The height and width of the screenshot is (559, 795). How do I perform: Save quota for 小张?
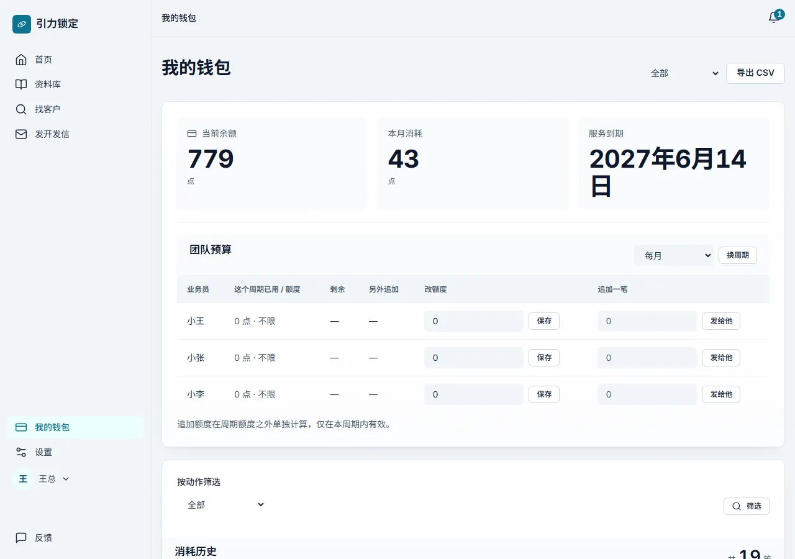coord(544,358)
